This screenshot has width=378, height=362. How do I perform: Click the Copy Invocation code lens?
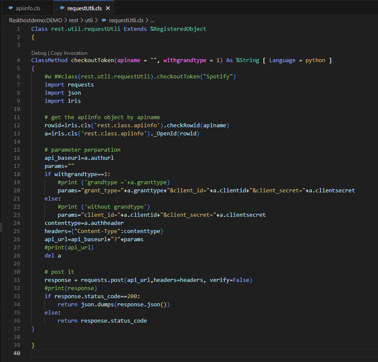pyautogui.click(x=69, y=53)
